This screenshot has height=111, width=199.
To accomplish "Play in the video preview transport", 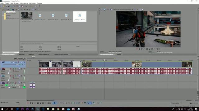I will click(x=144, y=49).
